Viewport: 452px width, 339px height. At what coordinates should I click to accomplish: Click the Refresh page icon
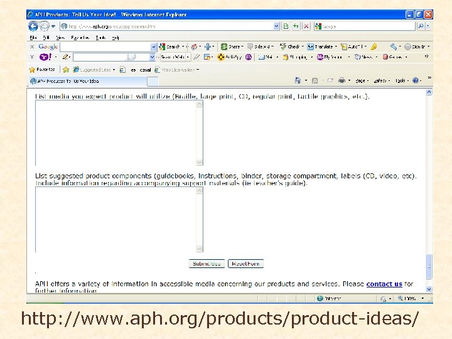296,26
